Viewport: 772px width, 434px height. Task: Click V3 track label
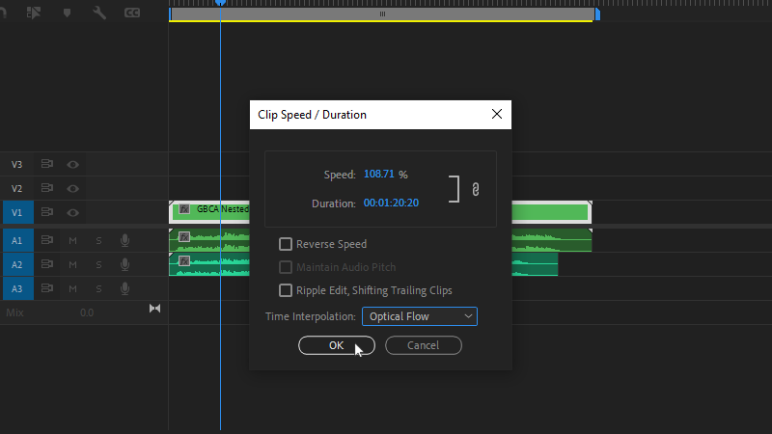17,164
